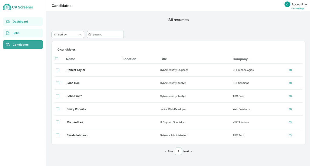Go to the Dashboard section
Screen dimensions: 310x166
[23, 22]
